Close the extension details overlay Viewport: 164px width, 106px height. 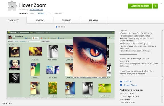click(x=161, y=3)
